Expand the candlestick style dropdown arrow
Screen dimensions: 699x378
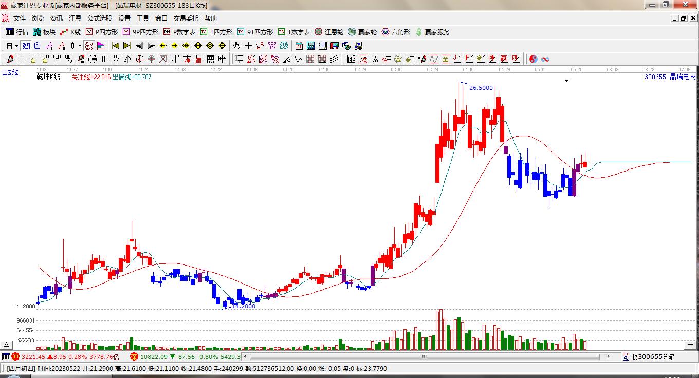(80, 46)
